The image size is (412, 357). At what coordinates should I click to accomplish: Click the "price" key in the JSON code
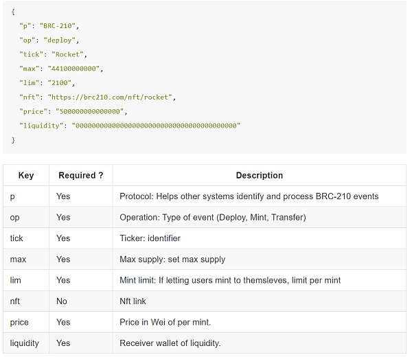click(33, 111)
